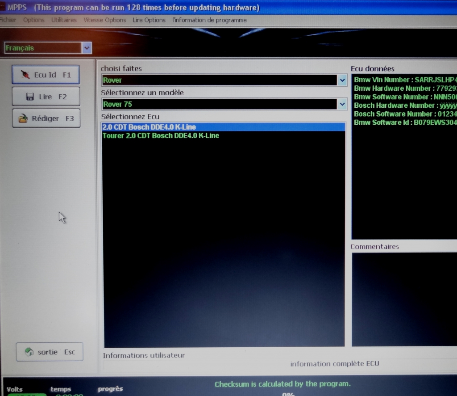Open the Lire Options menu
The height and width of the screenshot is (396, 457).
149,20
